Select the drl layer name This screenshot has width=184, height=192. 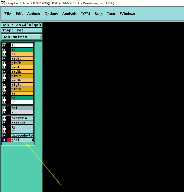[22, 108]
